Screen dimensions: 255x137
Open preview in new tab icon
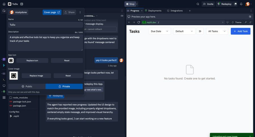pos(250,22)
